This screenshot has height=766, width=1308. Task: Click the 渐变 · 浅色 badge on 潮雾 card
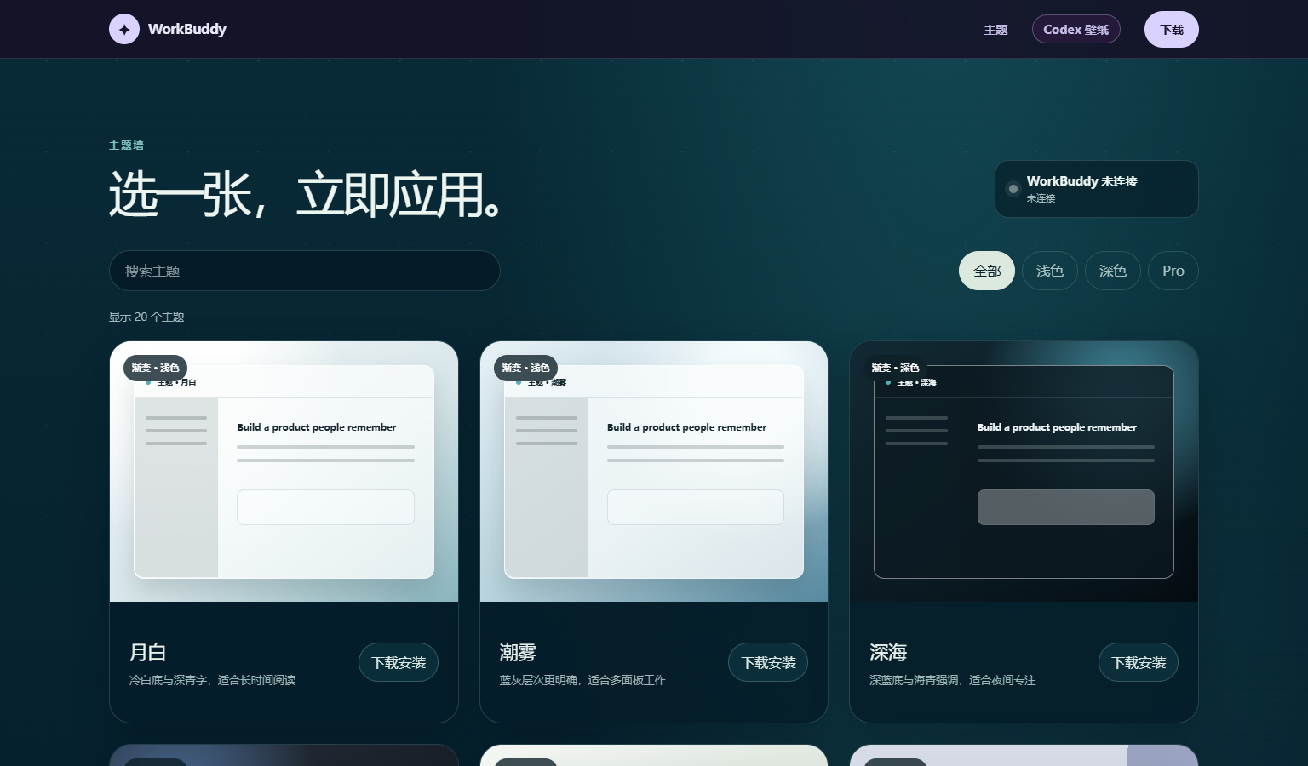click(x=525, y=368)
